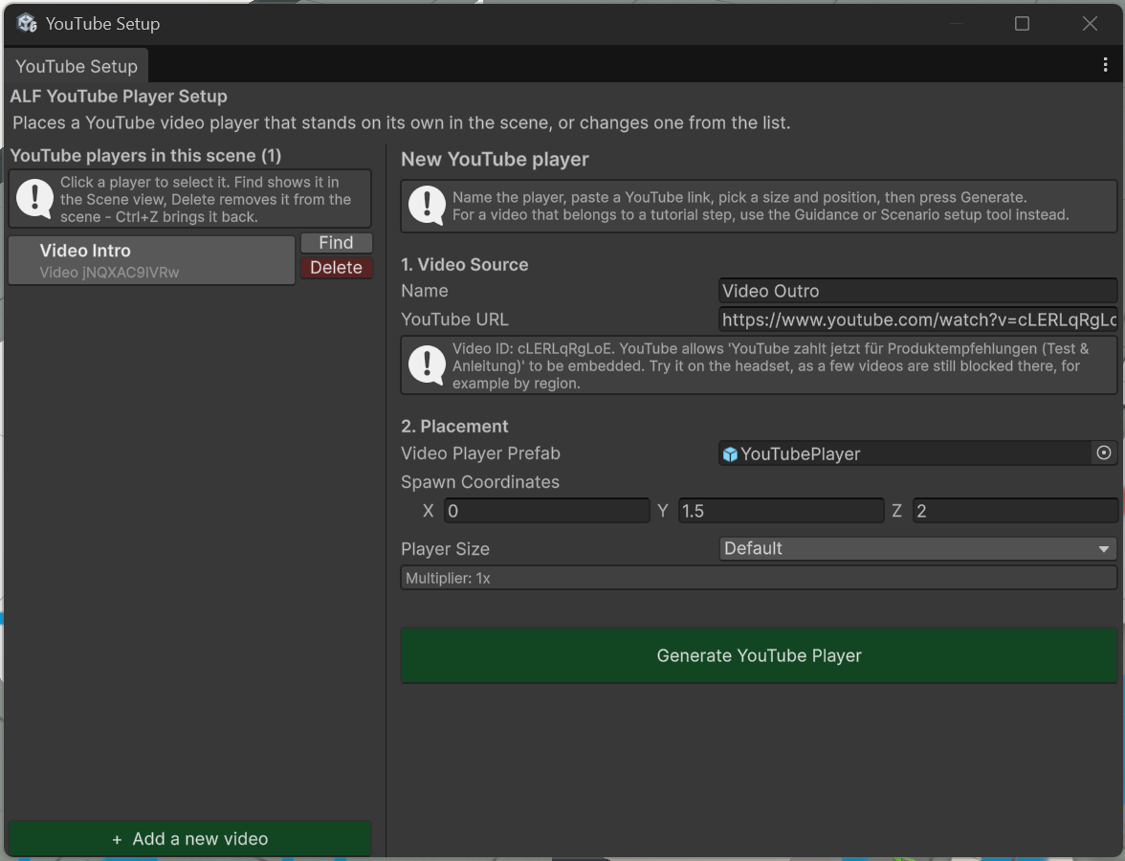Click 'Video jNQXAC9IVRw' subtitle text
This screenshot has width=1125, height=861.
pos(109,273)
